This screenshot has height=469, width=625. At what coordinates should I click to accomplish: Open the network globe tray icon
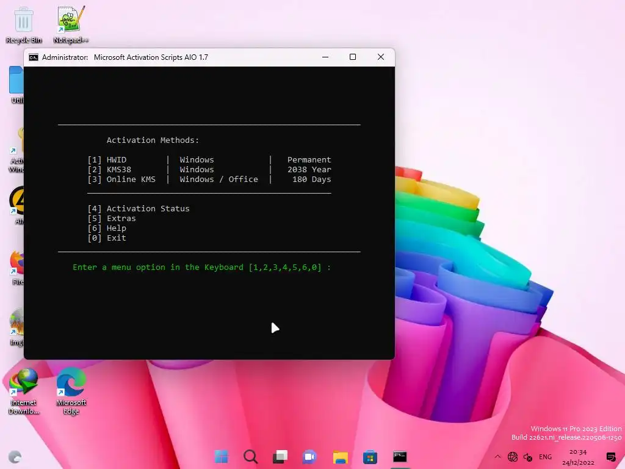pos(513,457)
